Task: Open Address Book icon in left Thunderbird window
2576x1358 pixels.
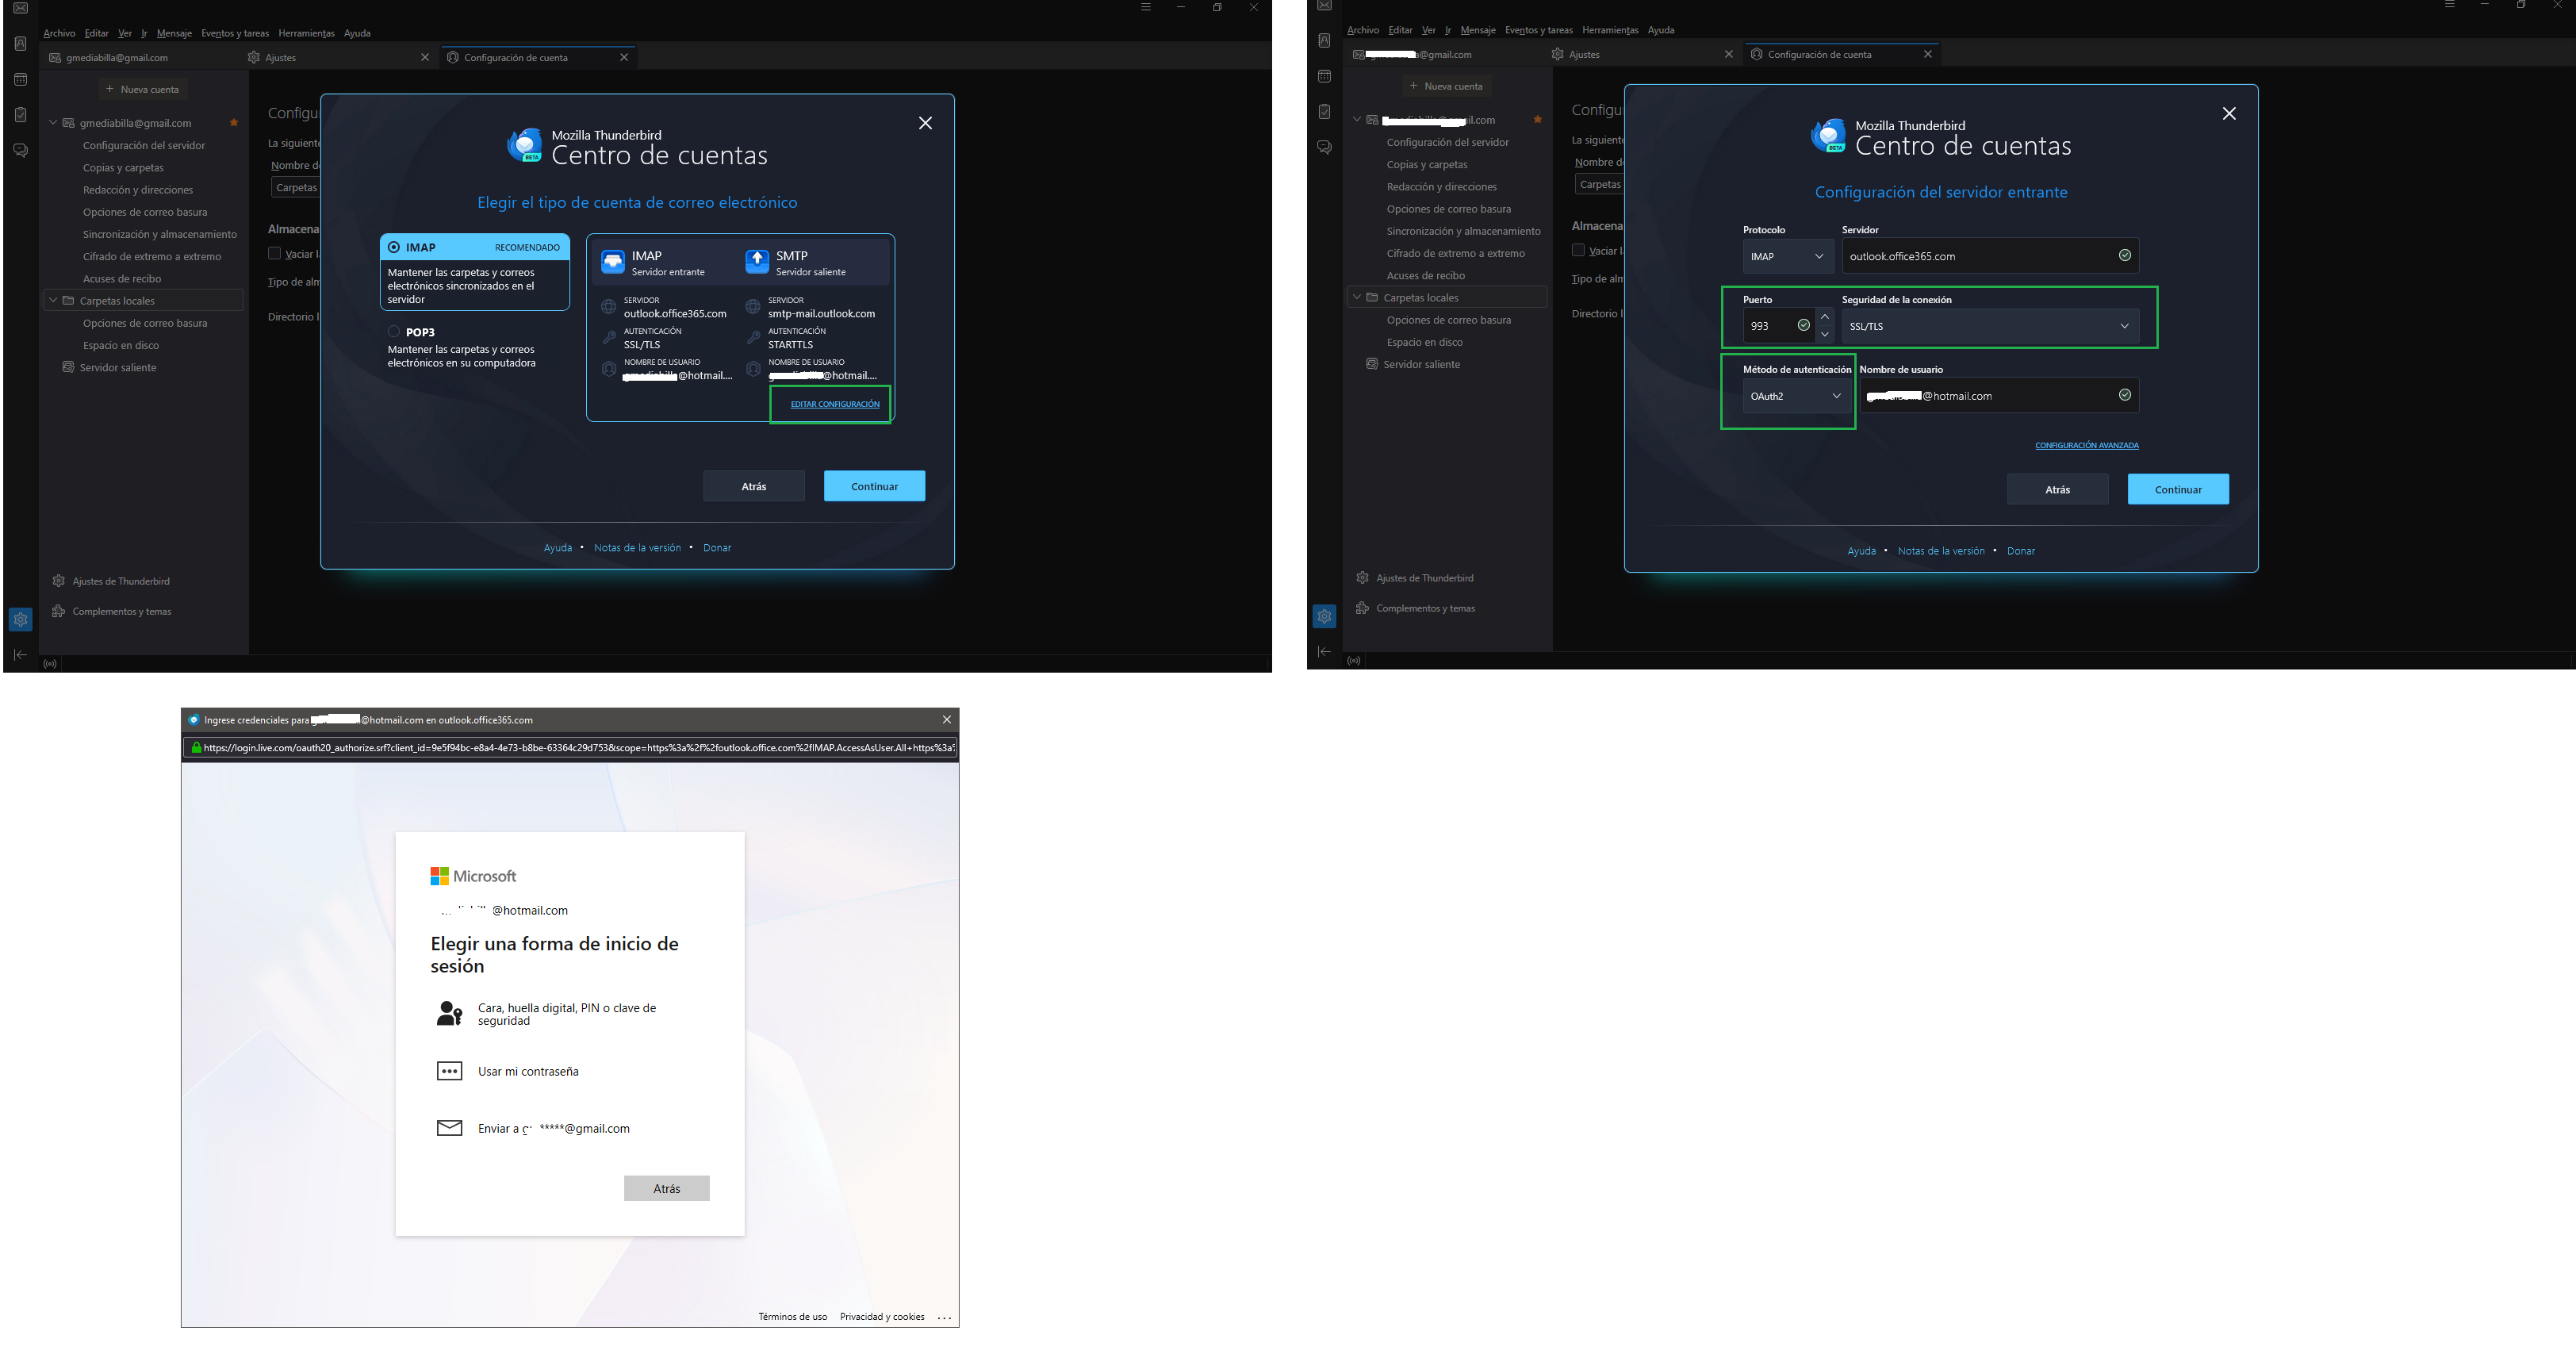Action: [x=20, y=43]
